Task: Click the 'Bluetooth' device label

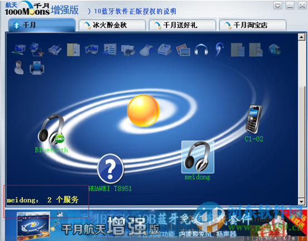Action: [x=51, y=150]
